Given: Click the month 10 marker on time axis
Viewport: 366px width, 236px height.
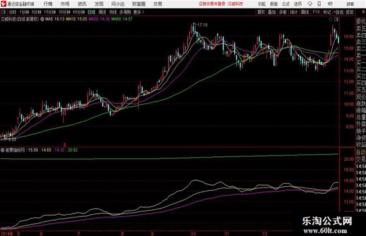Looking at the screenshot, I should pos(193,233).
